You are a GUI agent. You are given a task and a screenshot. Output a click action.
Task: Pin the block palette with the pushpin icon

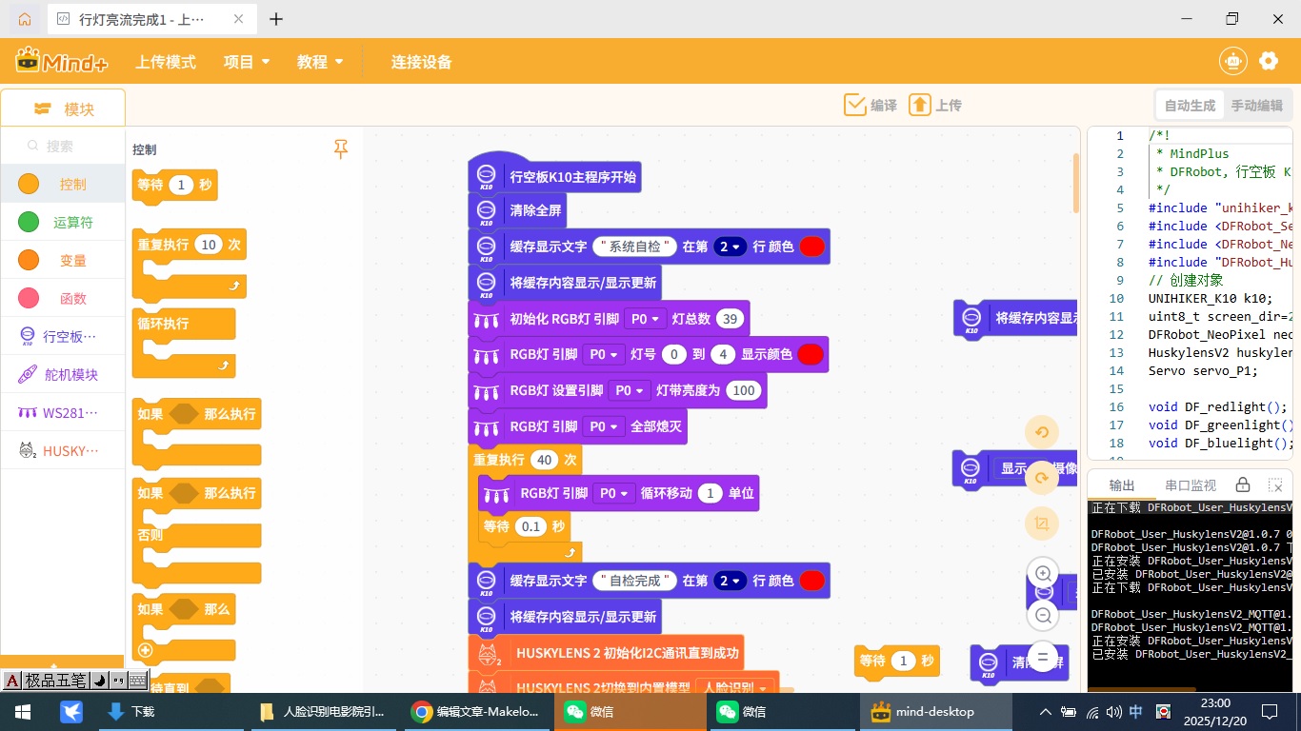point(341,149)
